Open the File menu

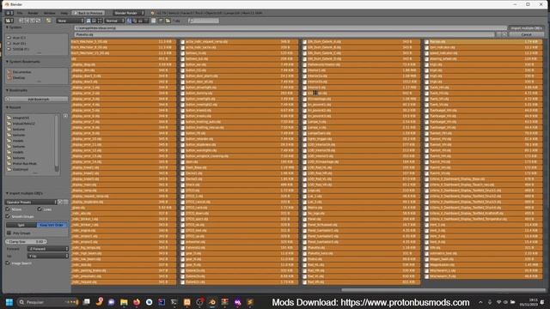coord(20,13)
